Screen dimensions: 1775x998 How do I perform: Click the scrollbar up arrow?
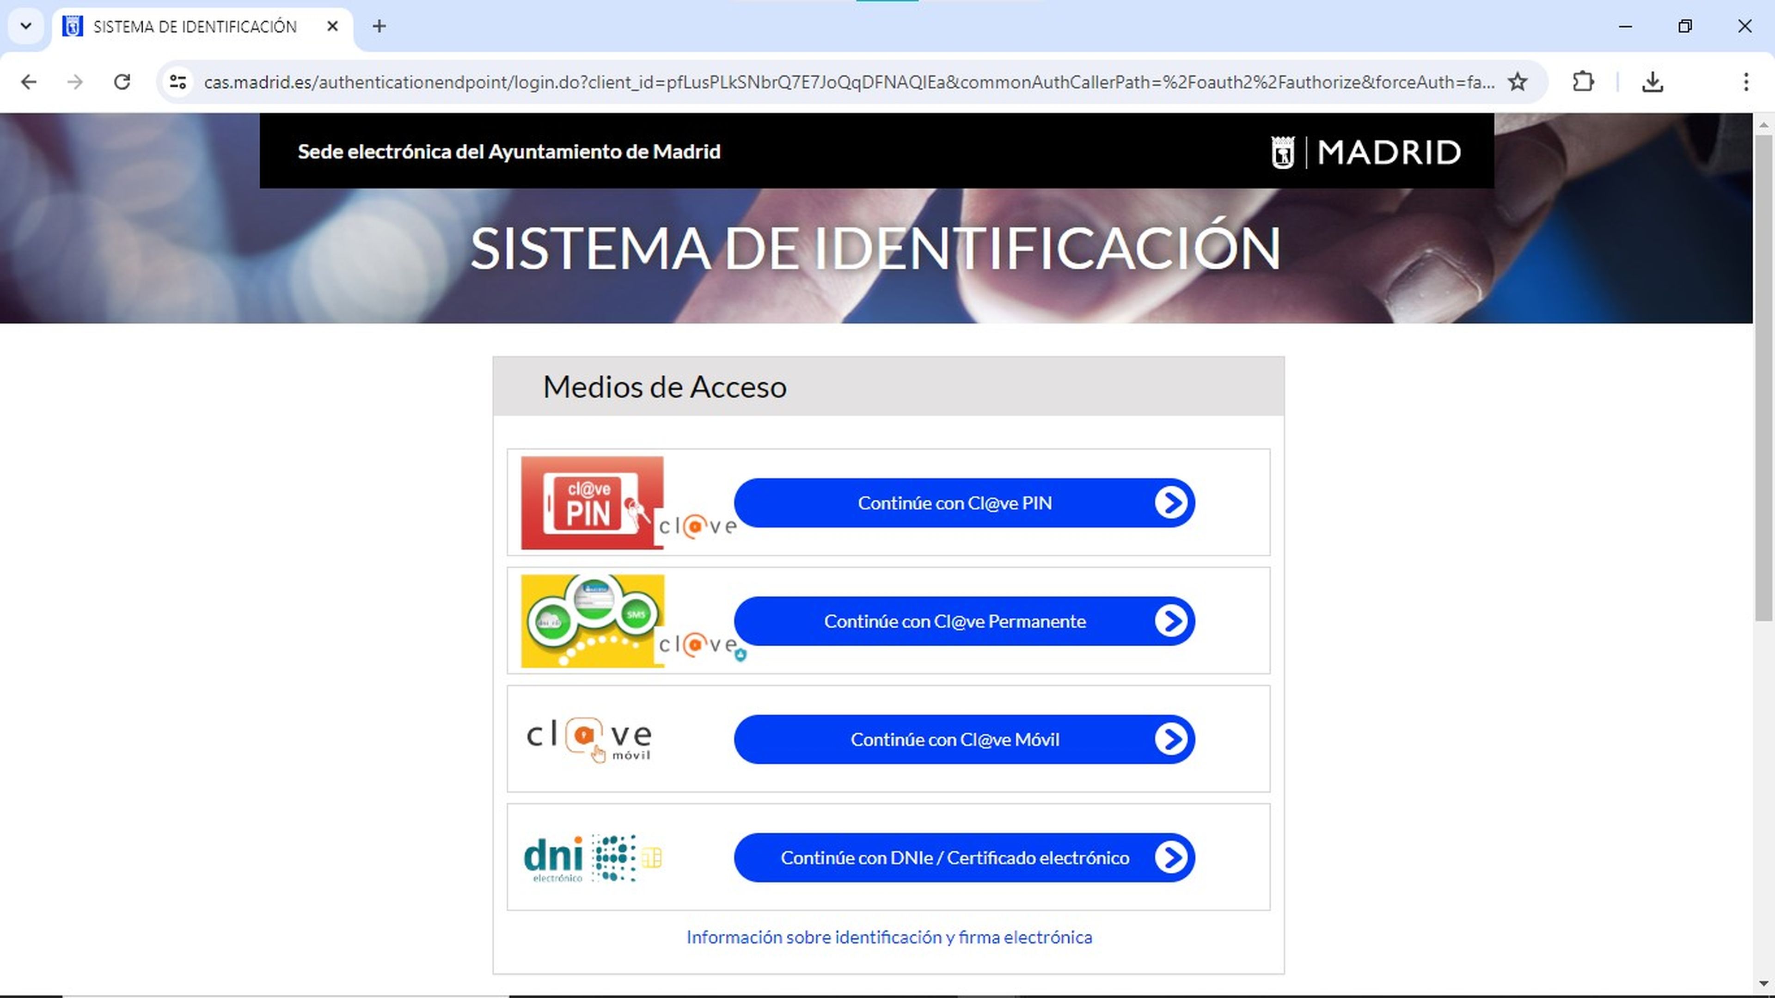pos(1763,125)
